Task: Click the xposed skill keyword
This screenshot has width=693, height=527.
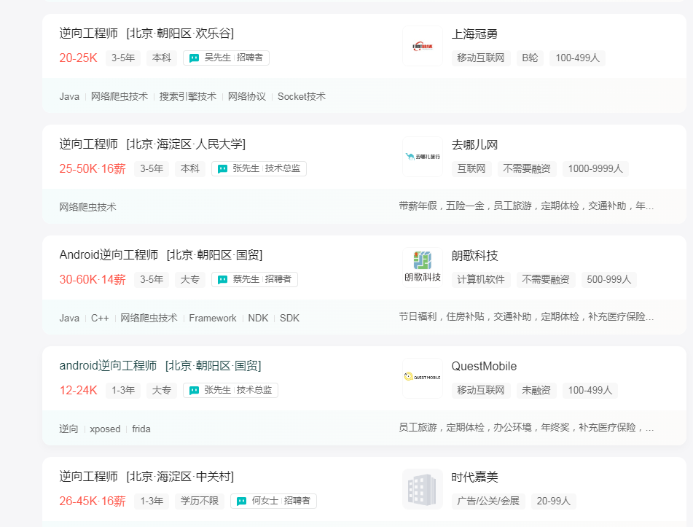Action: click(x=105, y=429)
